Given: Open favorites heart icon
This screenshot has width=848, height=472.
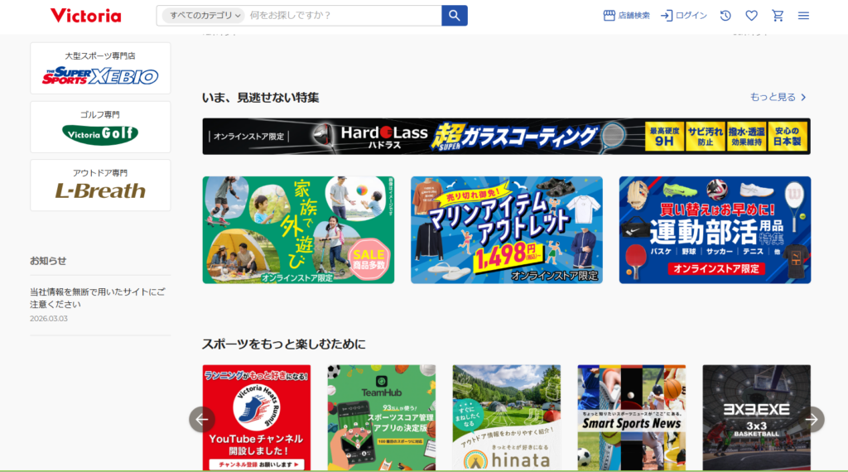Looking at the screenshot, I should click(x=751, y=16).
